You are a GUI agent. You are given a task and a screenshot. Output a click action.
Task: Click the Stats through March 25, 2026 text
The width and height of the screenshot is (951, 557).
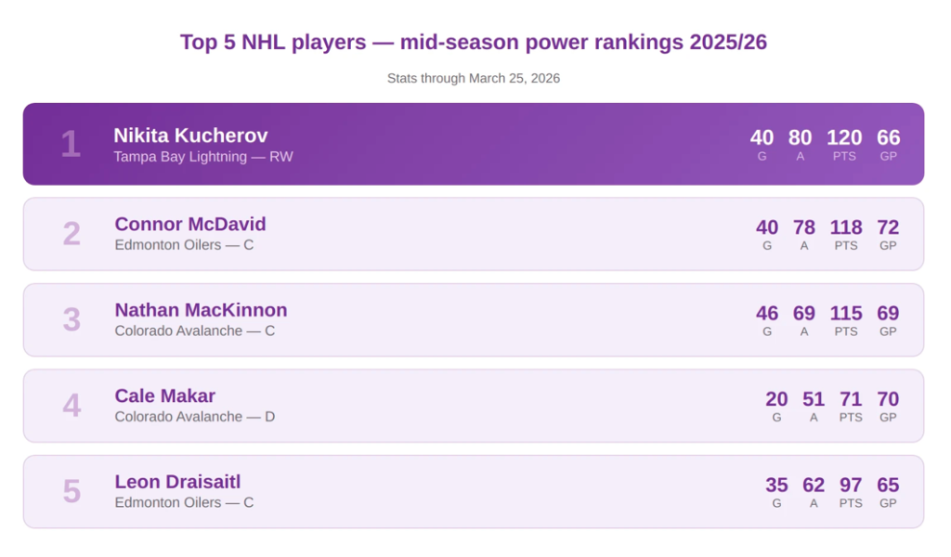tap(474, 79)
